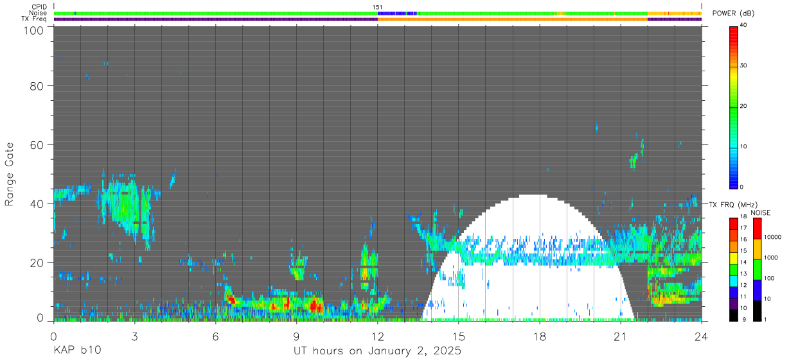The height and width of the screenshot is (364, 789).
Task: Click the red segment of the NOISE colorbar
Action: [x=758, y=229]
